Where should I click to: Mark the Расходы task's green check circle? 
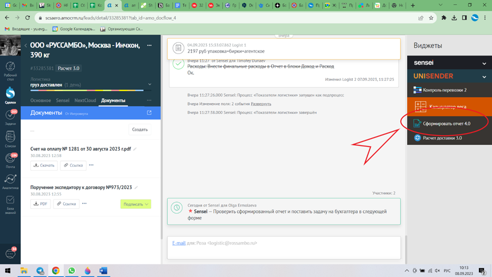tap(178, 64)
